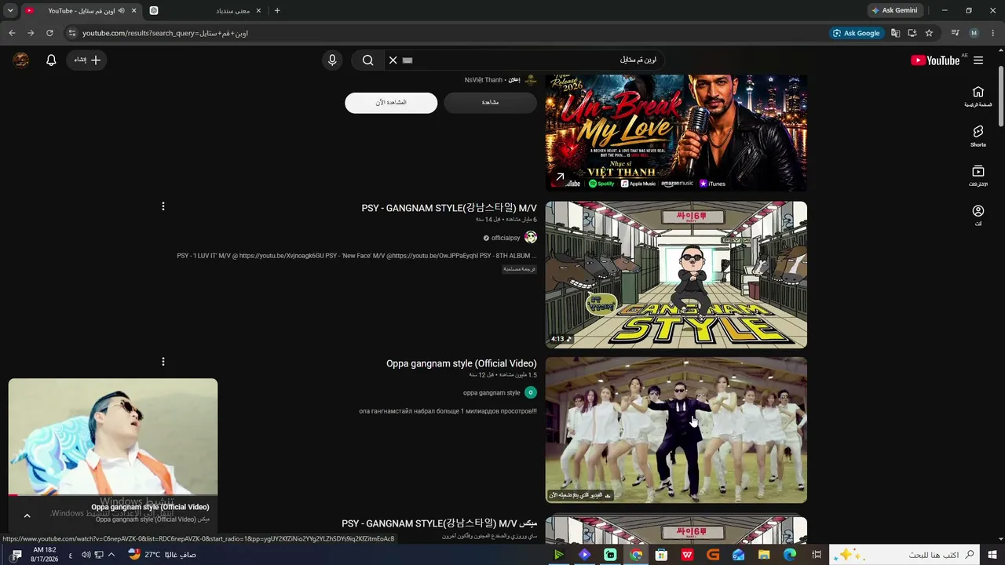Mute the YouTube tab using its speaker icon

[x=122, y=10]
